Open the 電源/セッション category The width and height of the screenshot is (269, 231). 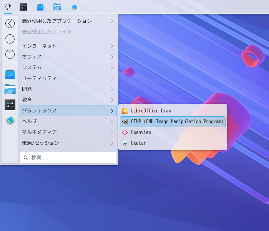coord(68,143)
